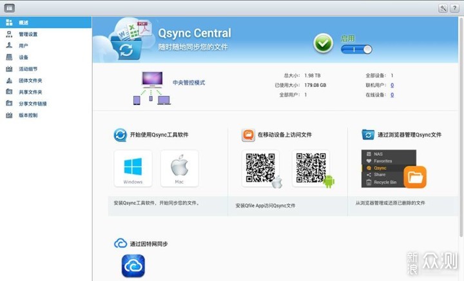
Task: Click the vertical scrollbar on the right
Action: [461, 127]
